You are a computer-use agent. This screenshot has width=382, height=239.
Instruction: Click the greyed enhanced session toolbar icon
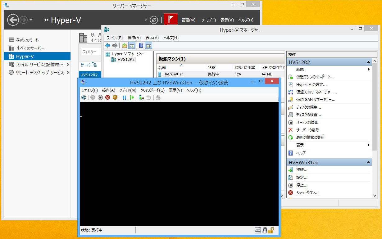coord(158,97)
